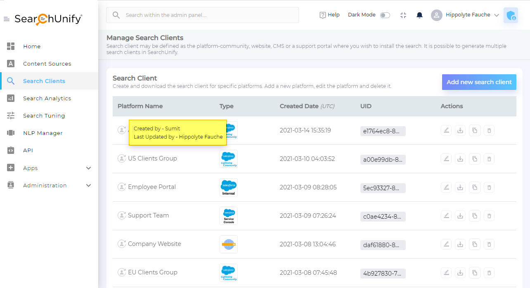Click the fullscreen collapse icon in header

coord(403,15)
